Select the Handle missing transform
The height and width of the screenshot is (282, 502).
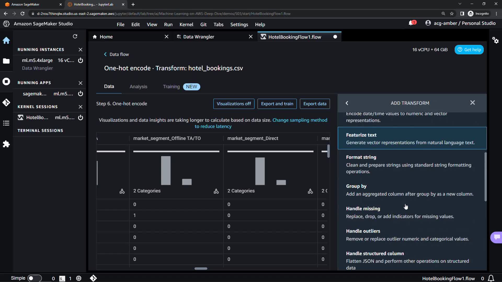[363, 208]
